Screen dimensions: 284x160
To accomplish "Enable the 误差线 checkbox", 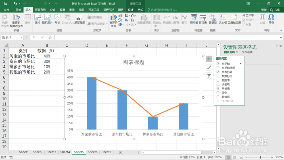I will [x=218, y=84].
